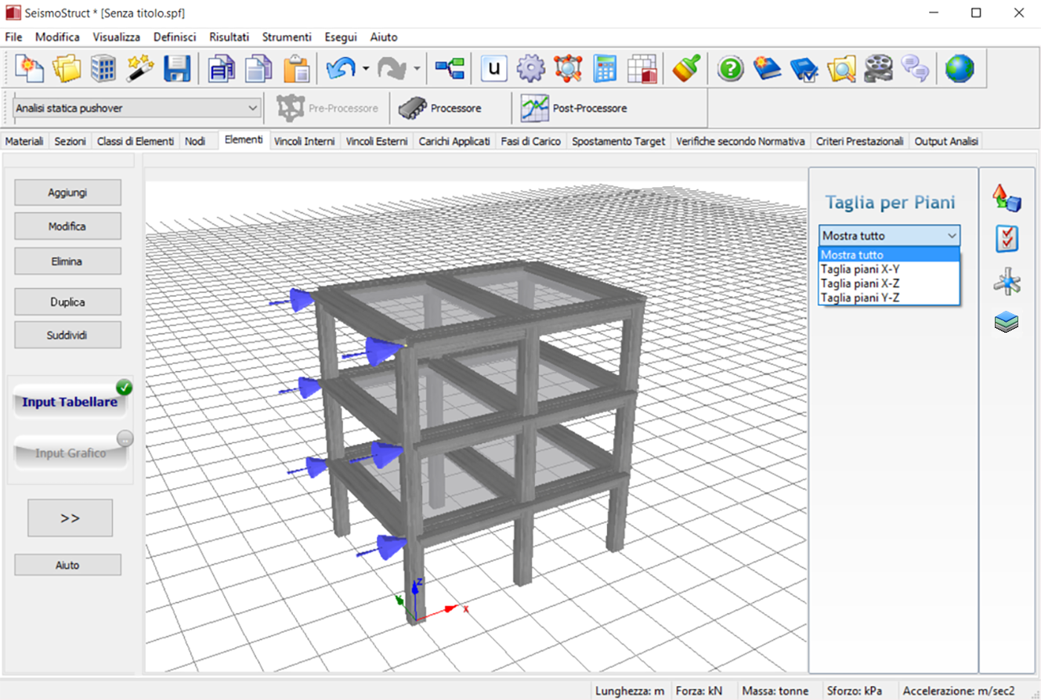Click the units 'u' icon

tap(493, 69)
